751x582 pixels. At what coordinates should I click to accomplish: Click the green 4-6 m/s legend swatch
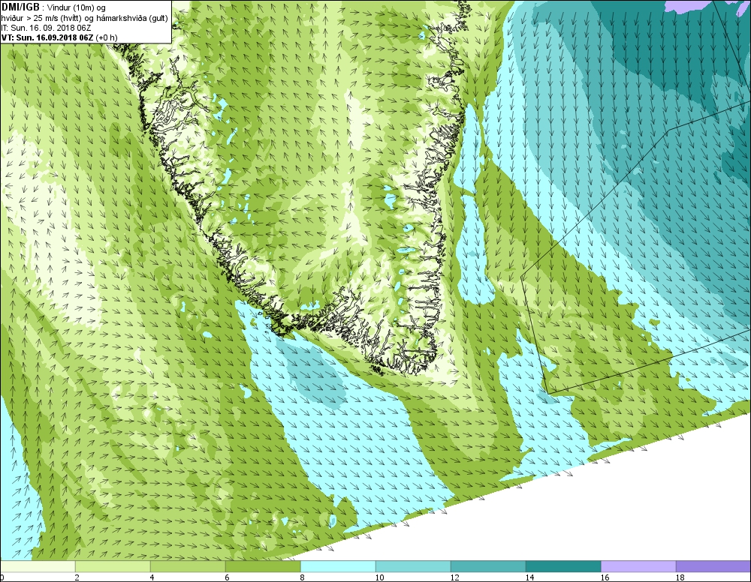click(188, 566)
